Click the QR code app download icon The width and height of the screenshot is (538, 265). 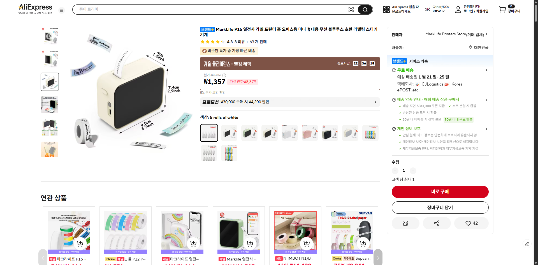[x=386, y=10]
